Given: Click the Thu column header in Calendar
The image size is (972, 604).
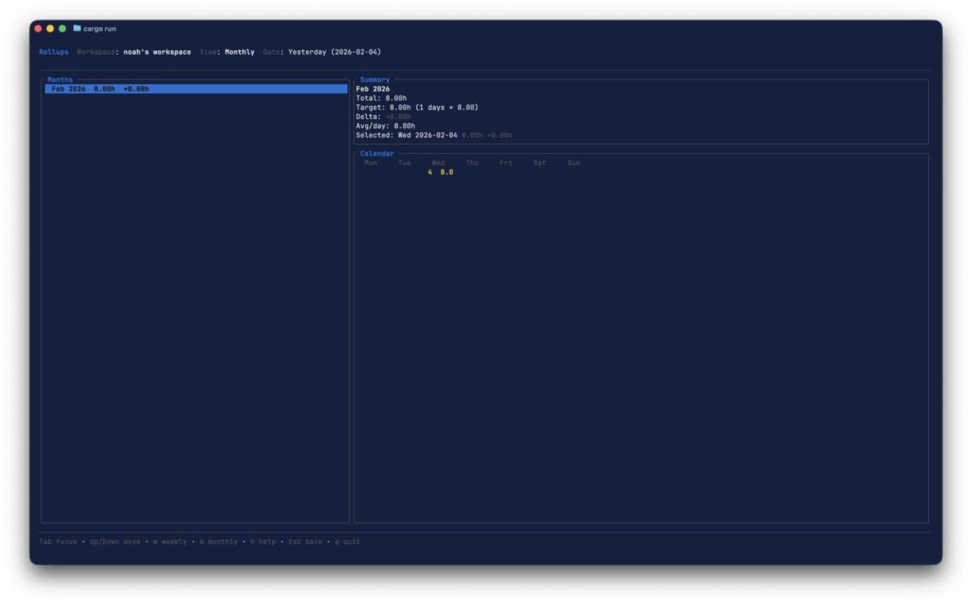Looking at the screenshot, I should coord(472,163).
